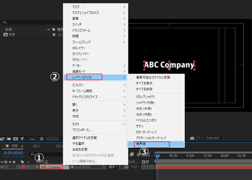Click the text layer T icon in timeline
The width and height of the screenshot is (252, 180).
(x=37, y=167)
